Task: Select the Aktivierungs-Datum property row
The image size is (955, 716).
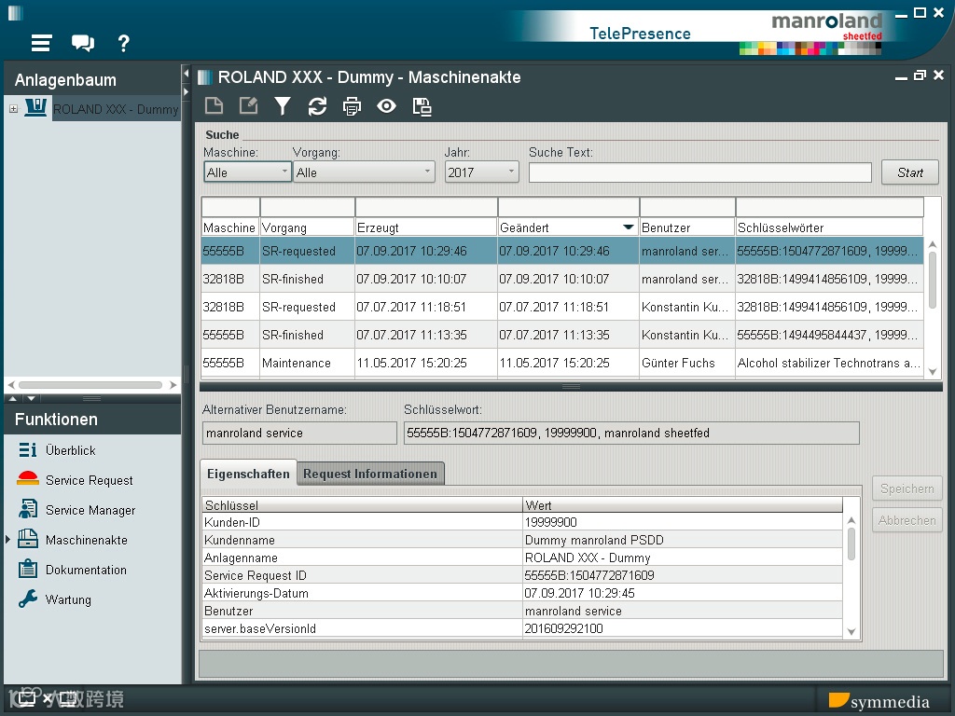Action: (522, 593)
